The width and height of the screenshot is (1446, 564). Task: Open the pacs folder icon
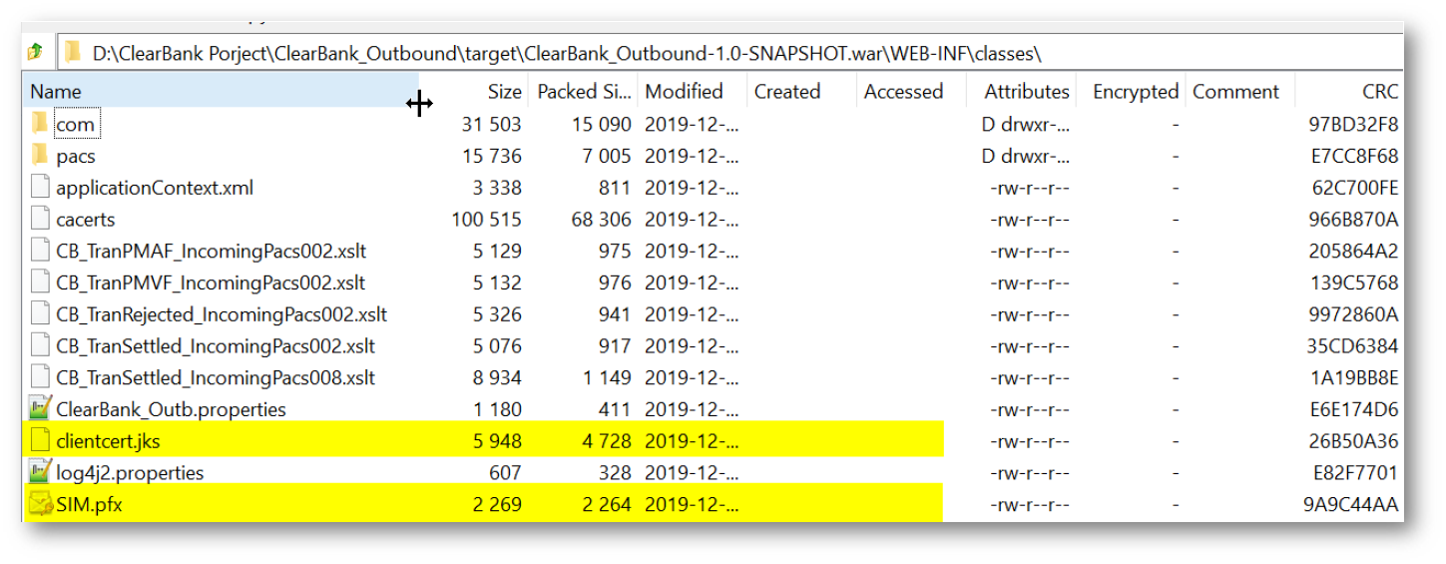click(x=40, y=156)
